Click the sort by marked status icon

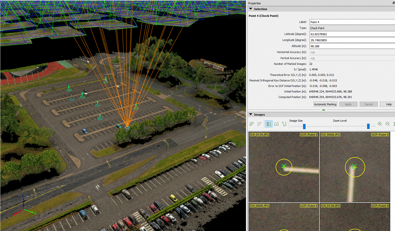coord(268,124)
